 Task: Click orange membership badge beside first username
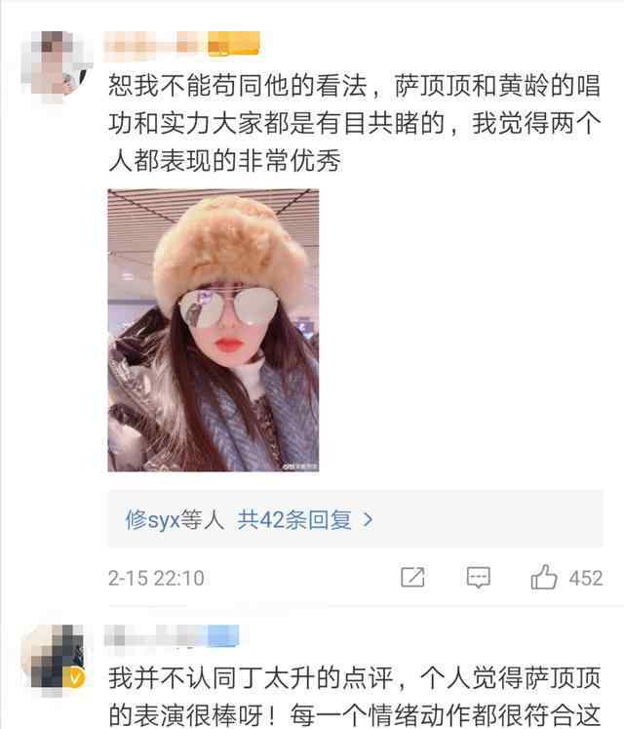point(233,44)
